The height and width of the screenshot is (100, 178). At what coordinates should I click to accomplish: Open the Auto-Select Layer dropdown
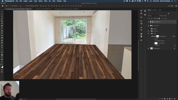(21, 6)
